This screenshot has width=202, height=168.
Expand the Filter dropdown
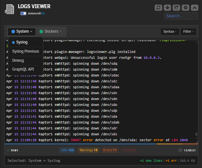188,32
